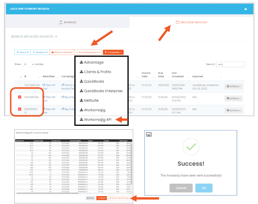Click the 08/30/20 due date cell
Screen dimensions: 258x204
163,85
